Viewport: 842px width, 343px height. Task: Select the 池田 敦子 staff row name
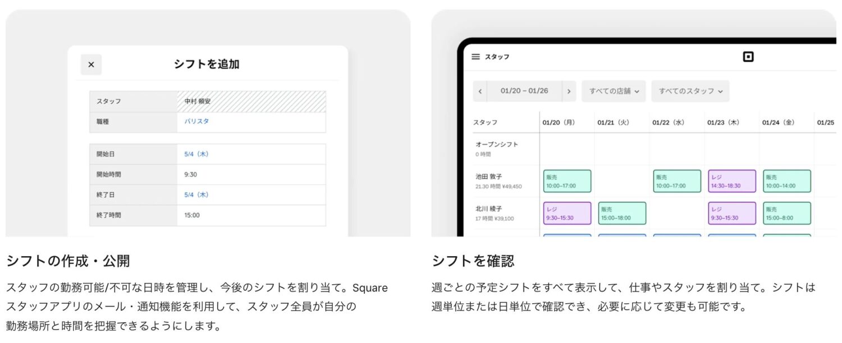click(x=489, y=176)
